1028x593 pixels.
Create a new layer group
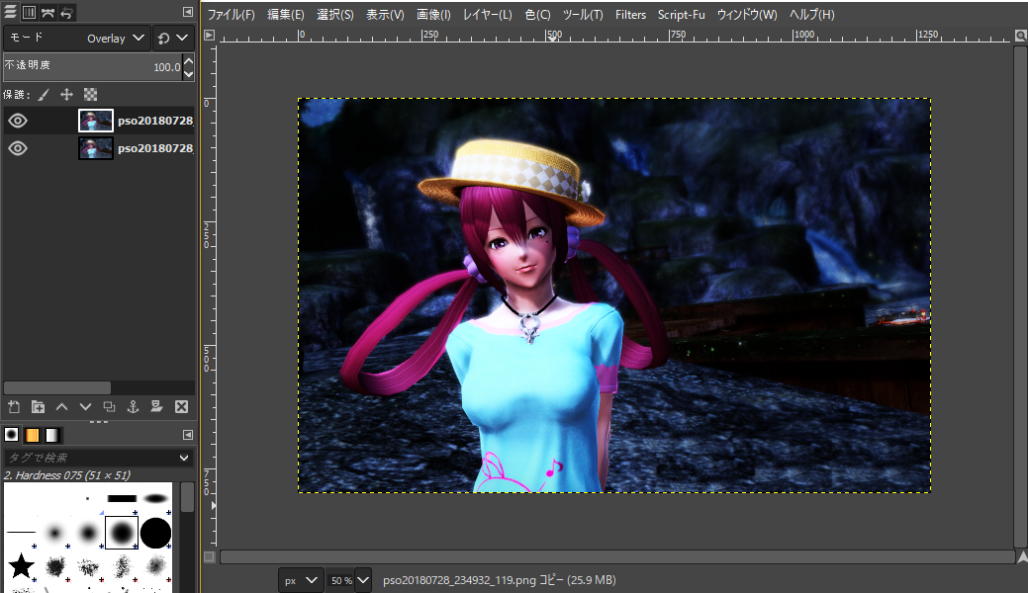pos(38,407)
